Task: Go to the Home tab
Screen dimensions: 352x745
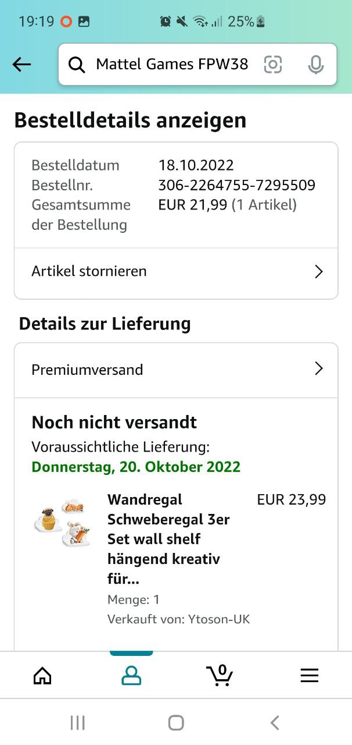Action: click(x=42, y=675)
